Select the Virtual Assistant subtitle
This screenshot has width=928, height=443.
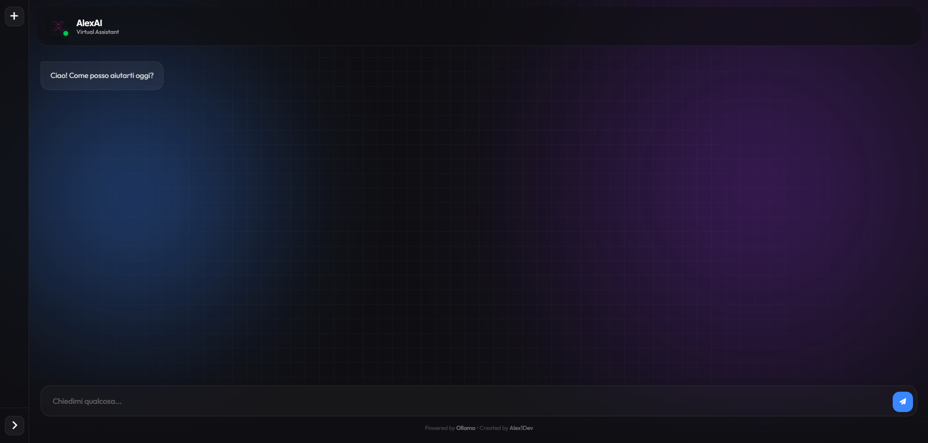click(97, 32)
